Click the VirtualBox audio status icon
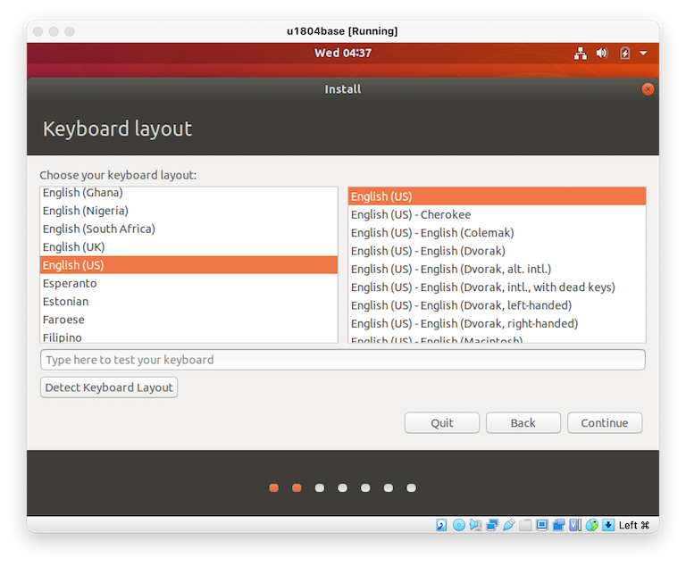This screenshot has height=566, width=686. [x=475, y=524]
